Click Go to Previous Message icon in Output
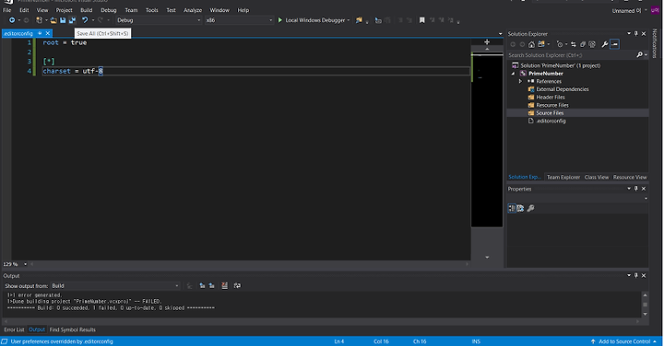Viewport: 664px width, 346px height. point(202,285)
